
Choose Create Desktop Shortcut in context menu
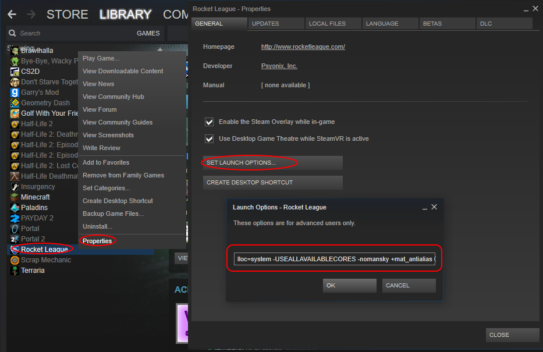coord(132,201)
